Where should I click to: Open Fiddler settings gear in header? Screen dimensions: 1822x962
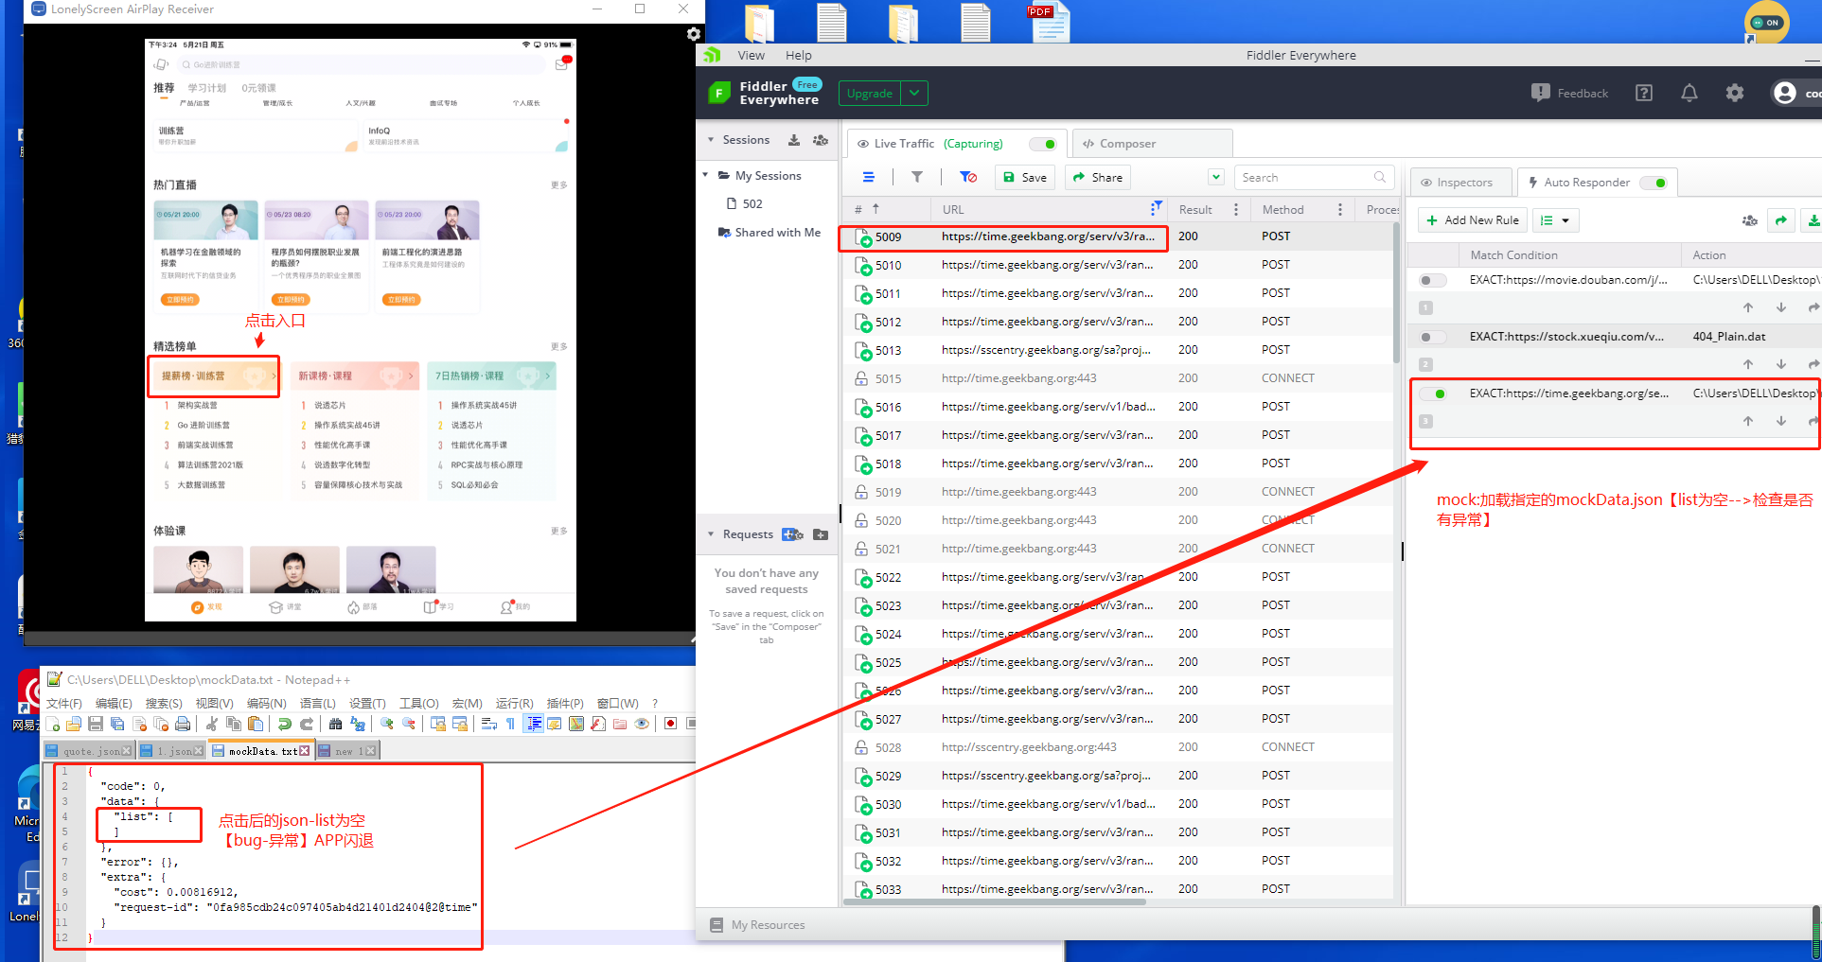click(1735, 93)
